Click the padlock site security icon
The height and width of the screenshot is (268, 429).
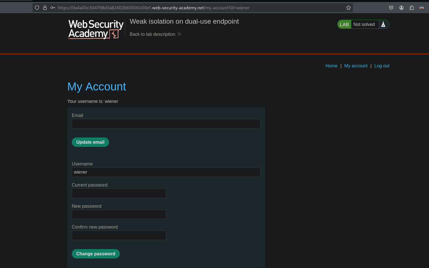point(45,8)
